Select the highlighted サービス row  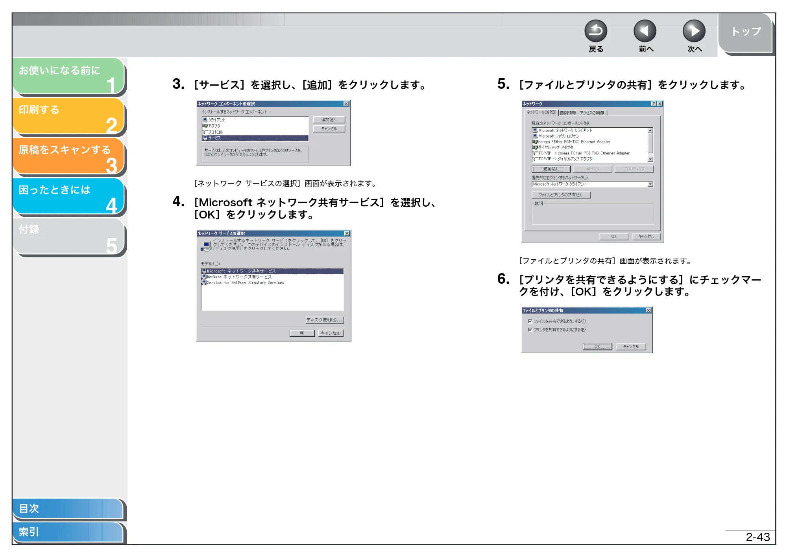[x=255, y=138]
